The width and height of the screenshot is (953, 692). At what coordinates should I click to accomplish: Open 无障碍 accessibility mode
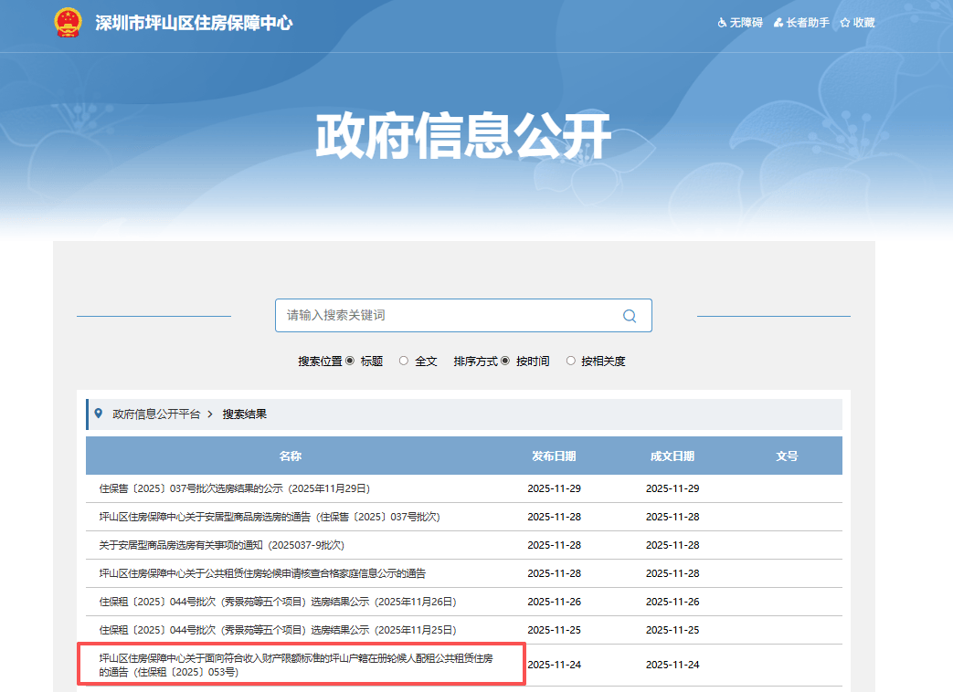(x=740, y=23)
